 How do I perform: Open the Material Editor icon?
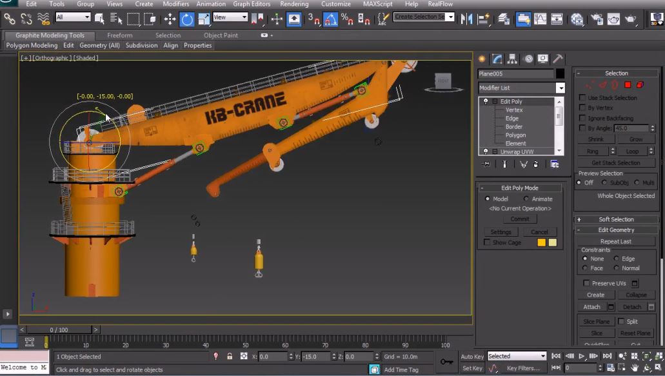coord(577,19)
